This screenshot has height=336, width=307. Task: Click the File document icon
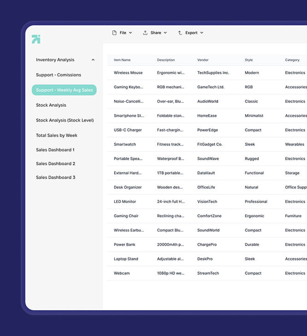115,33
